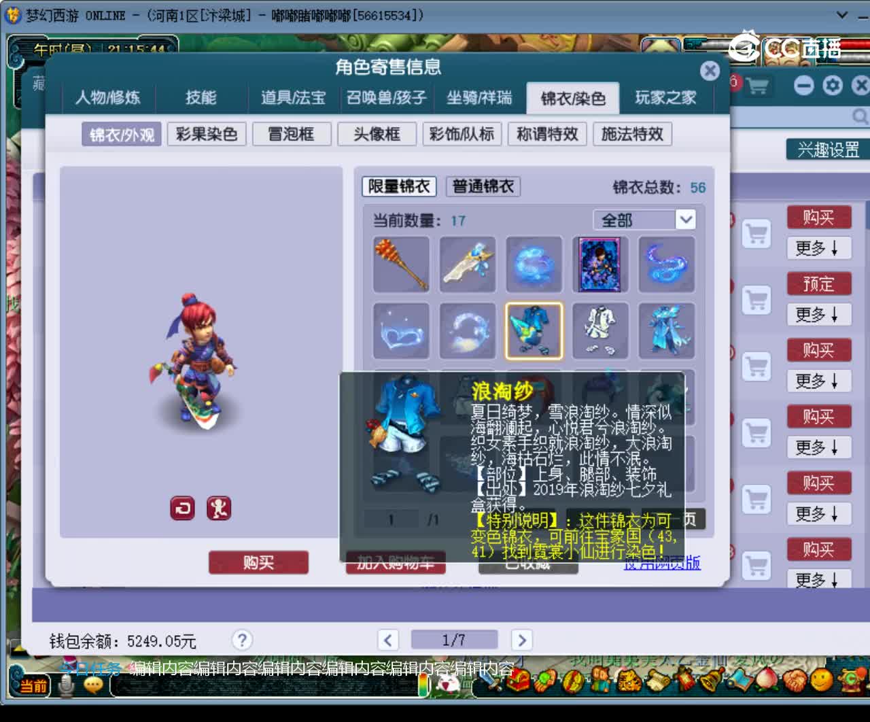Switch to 普通锦衣 filter
The width and height of the screenshot is (870, 722).
(x=483, y=186)
